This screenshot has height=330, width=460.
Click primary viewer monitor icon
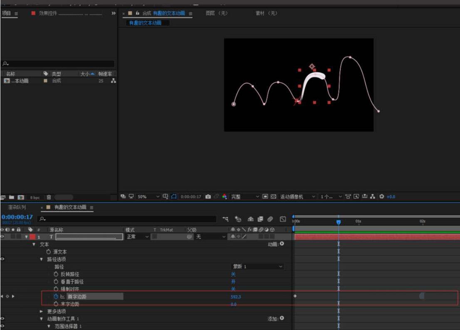click(x=131, y=196)
